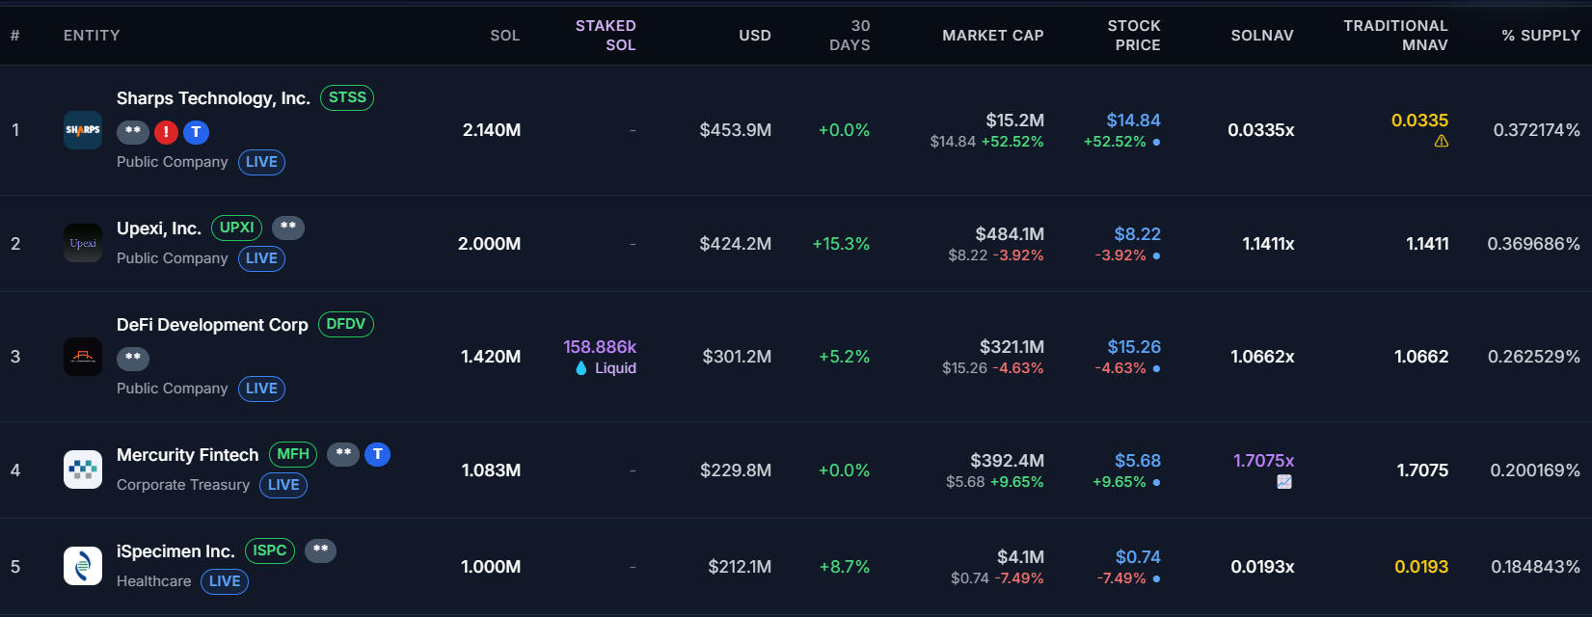Click blue T badge next to Sharps
1592x617 pixels.
point(197,132)
